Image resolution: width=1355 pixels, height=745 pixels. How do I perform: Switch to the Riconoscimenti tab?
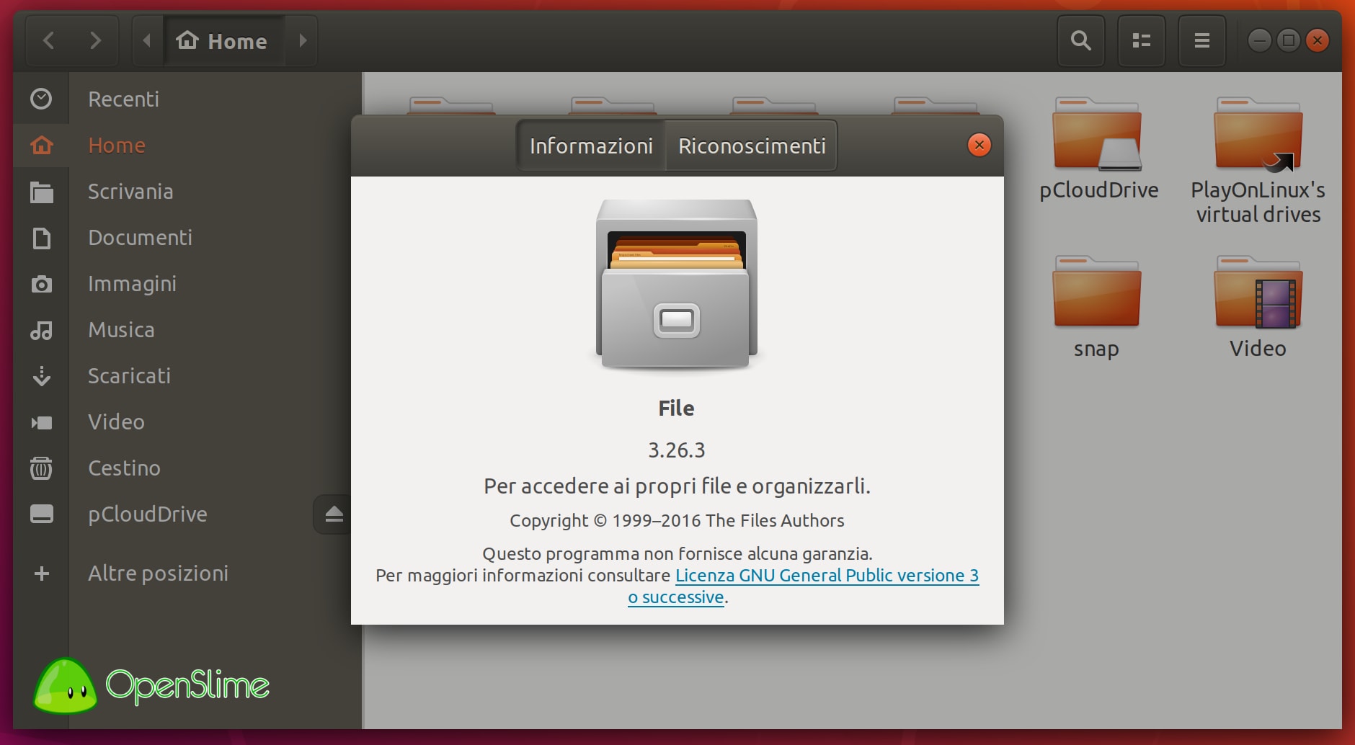pyautogui.click(x=751, y=146)
